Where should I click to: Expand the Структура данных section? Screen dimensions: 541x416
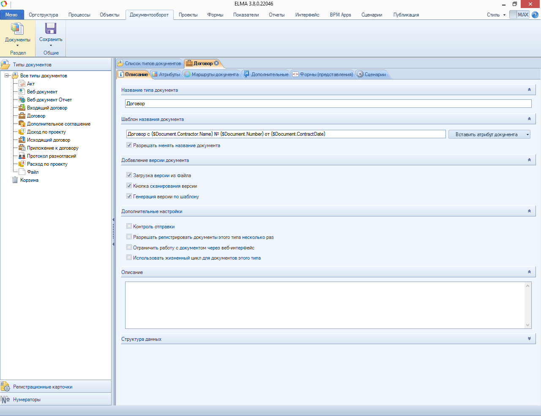[x=529, y=339]
